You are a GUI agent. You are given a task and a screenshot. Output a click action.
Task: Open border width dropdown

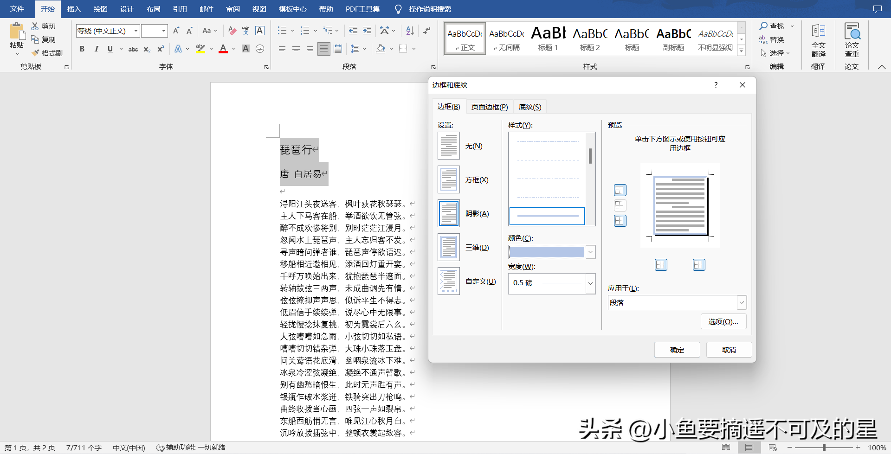click(590, 283)
